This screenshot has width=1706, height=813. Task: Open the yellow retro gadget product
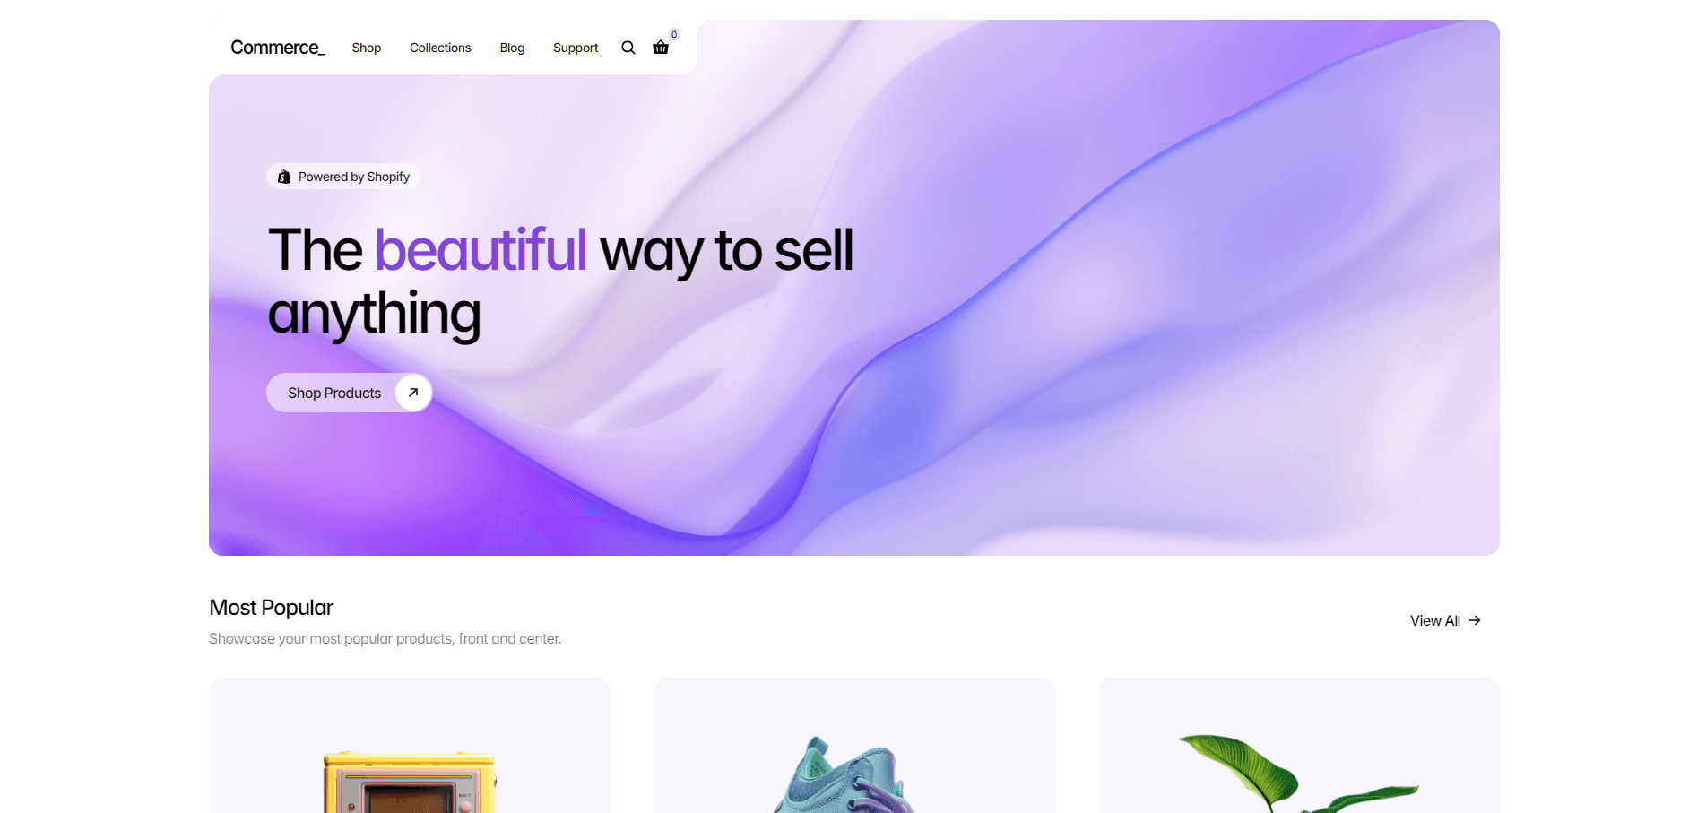pyautogui.click(x=410, y=746)
